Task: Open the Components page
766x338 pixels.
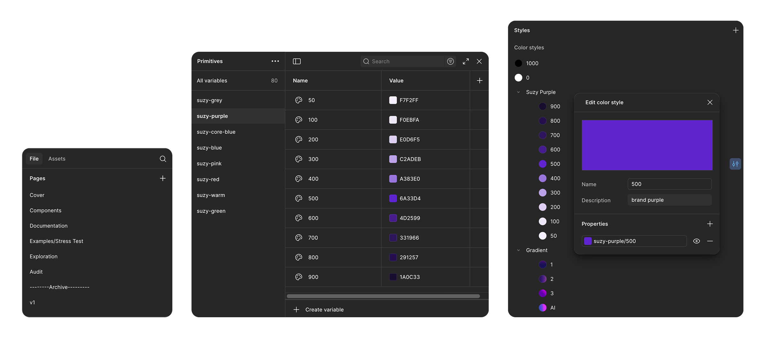Action: (45, 211)
